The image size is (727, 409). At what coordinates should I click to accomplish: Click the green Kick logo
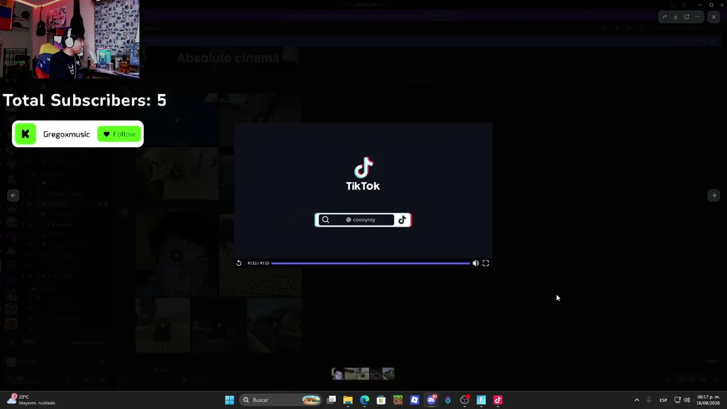25,134
